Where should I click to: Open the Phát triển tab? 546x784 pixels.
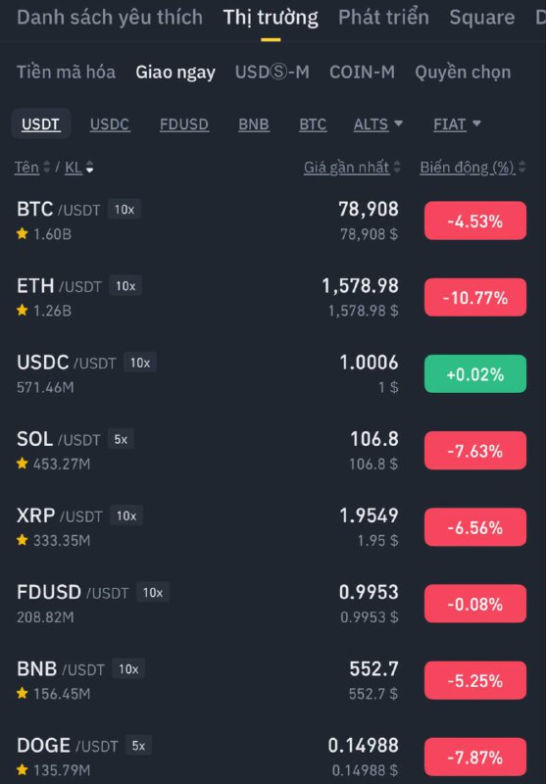(383, 18)
